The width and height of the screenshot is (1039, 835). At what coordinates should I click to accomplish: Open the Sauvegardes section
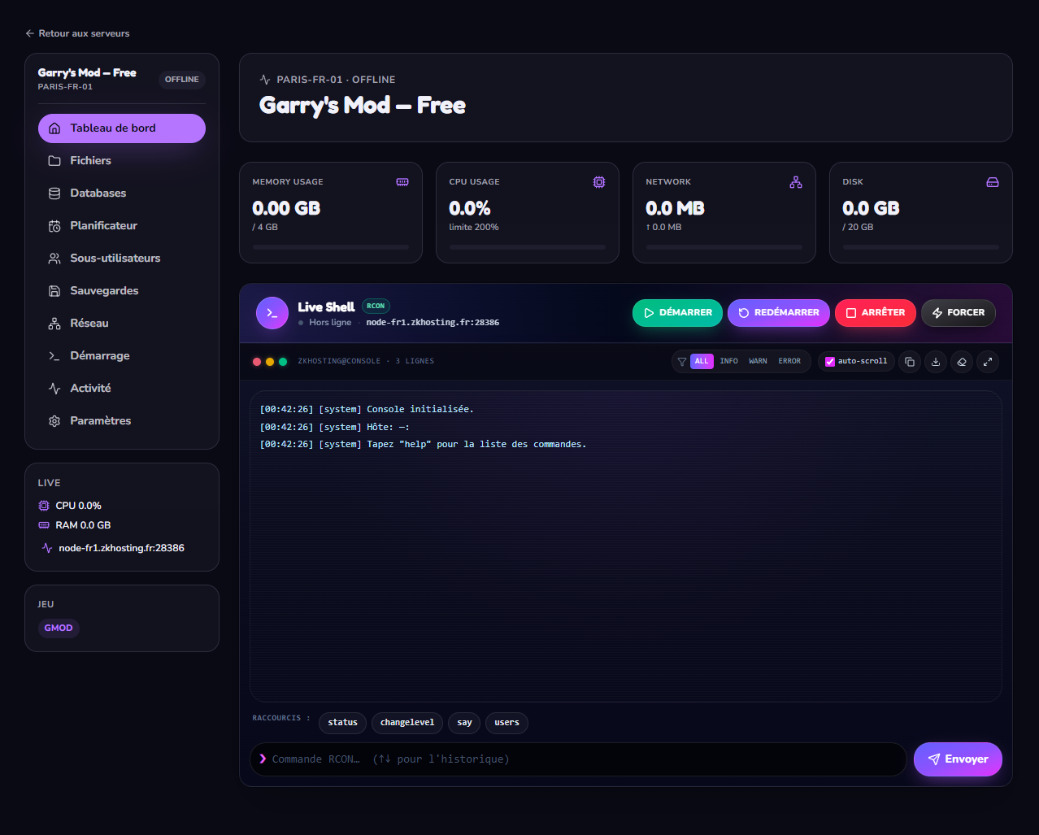tap(122, 291)
